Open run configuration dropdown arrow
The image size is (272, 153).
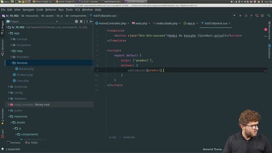tap(234, 16)
